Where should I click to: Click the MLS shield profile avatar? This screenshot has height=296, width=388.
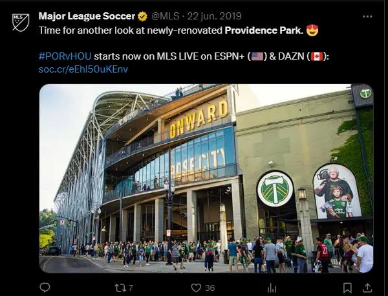click(x=21, y=23)
